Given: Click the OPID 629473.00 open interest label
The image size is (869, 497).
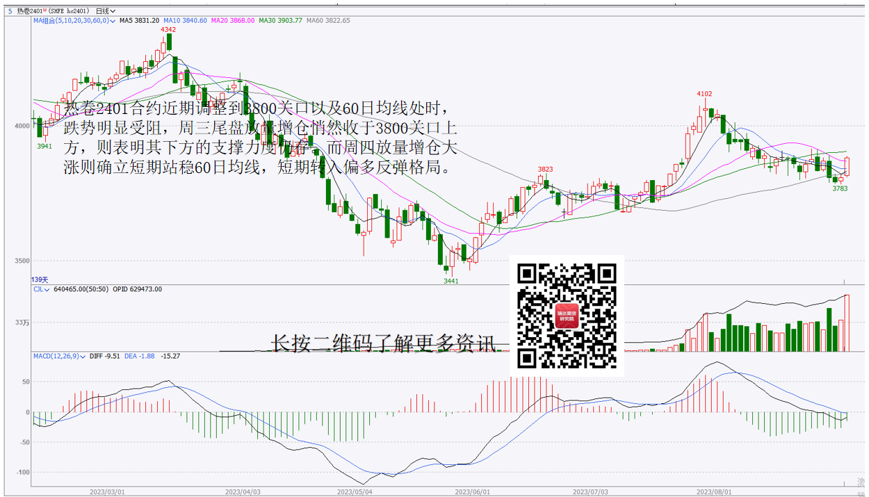Looking at the screenshot, I should [x=138, y=289].
